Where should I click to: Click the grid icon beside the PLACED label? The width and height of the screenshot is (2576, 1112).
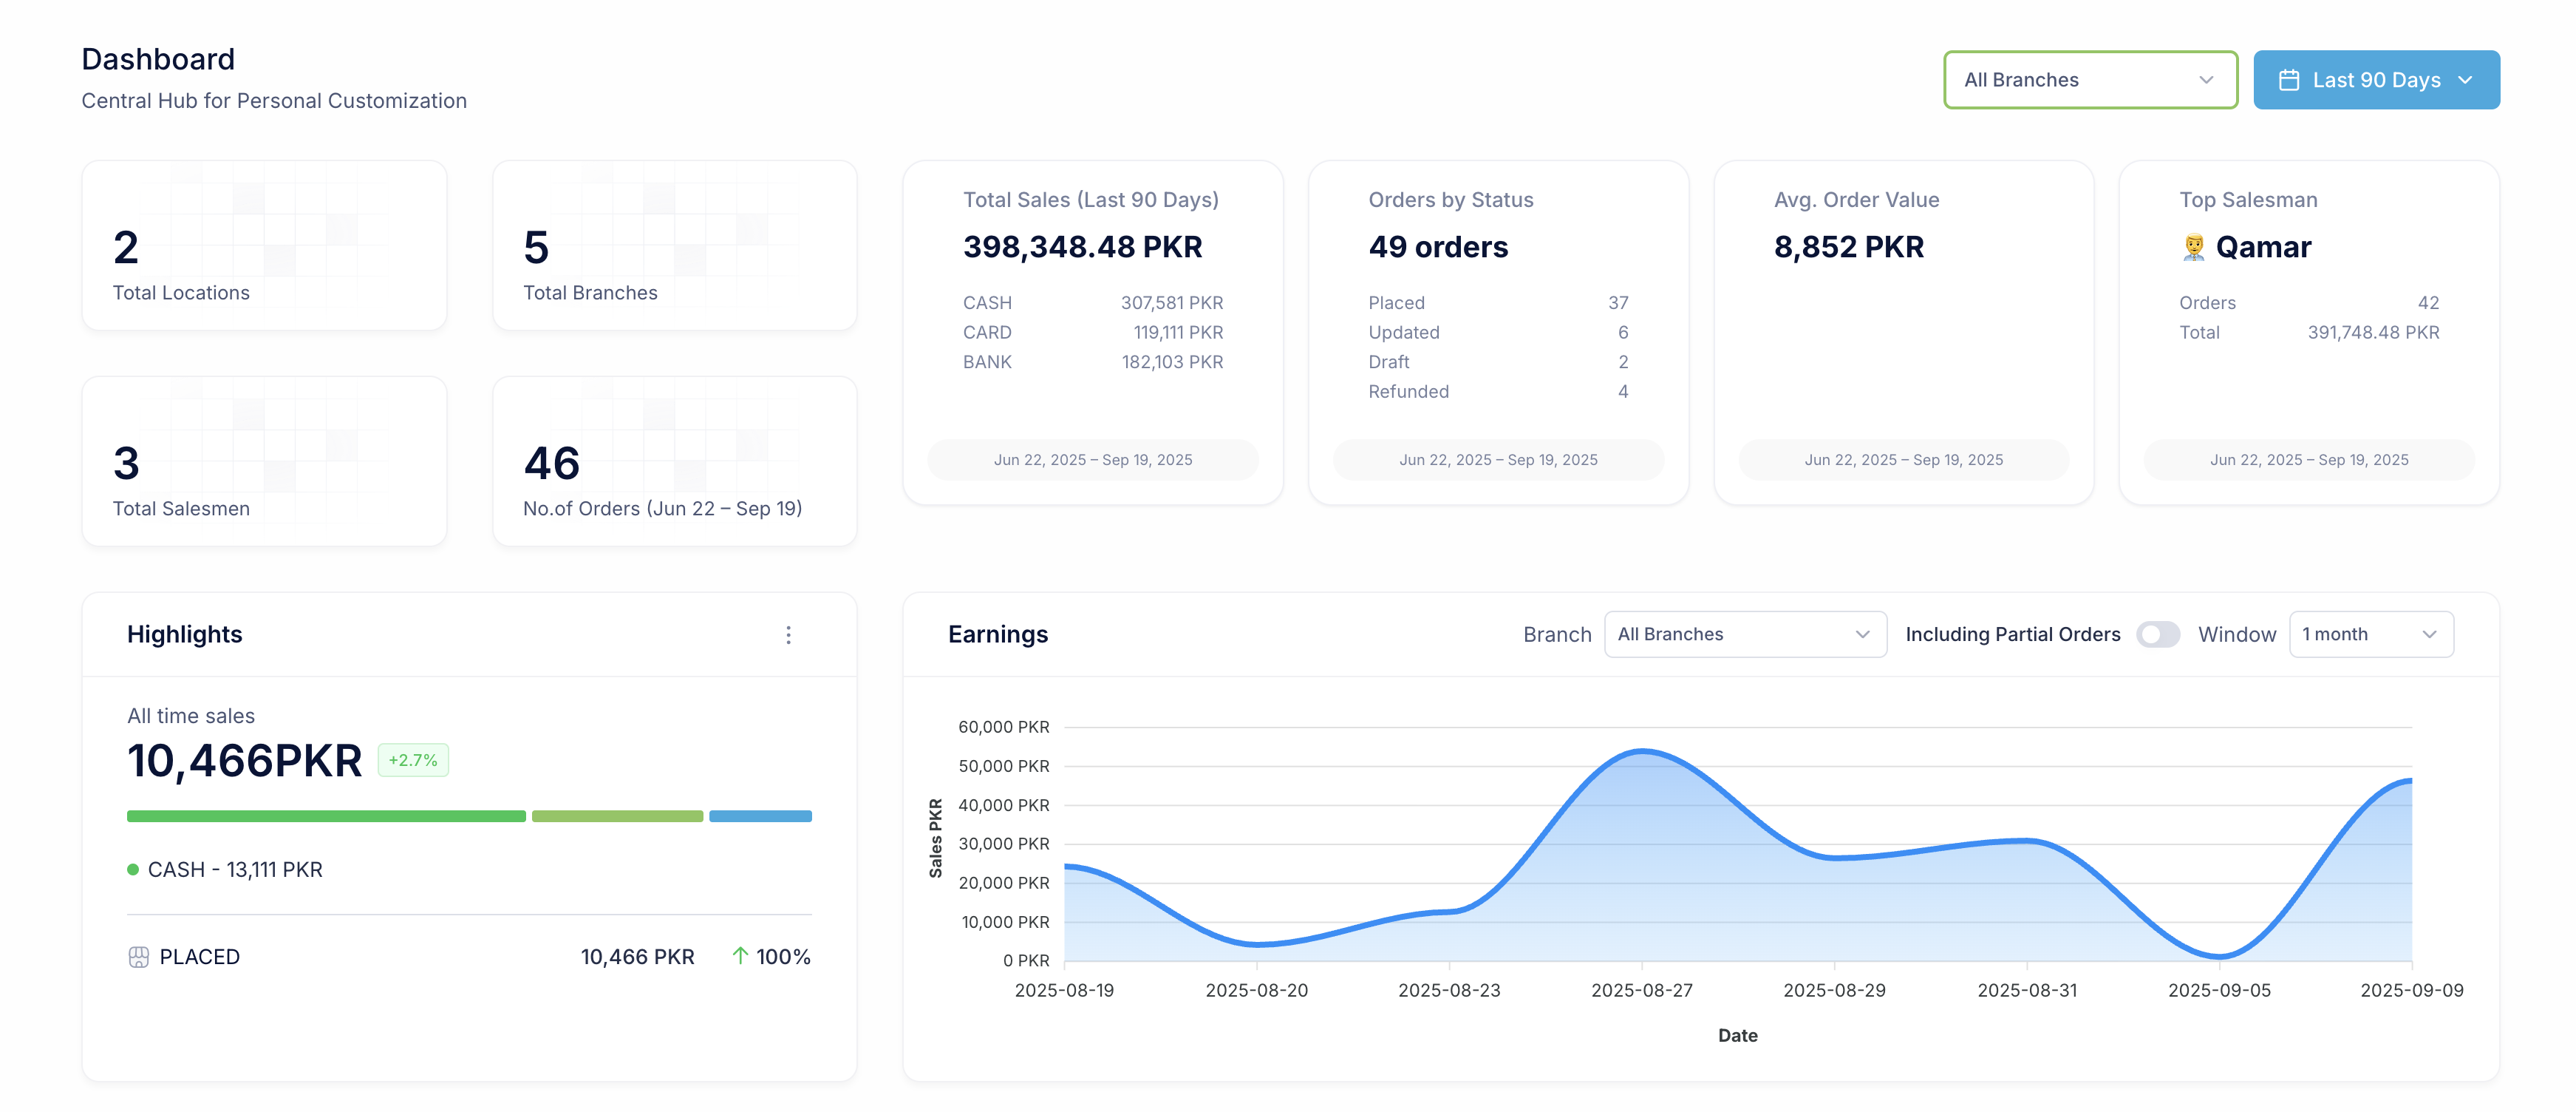(139, 957)
